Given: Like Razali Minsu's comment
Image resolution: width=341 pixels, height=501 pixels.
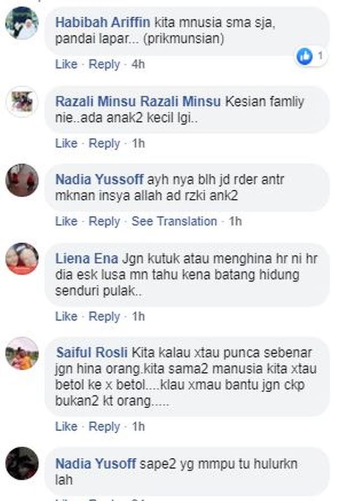Looking at the screenshot, I should [67, 143].
